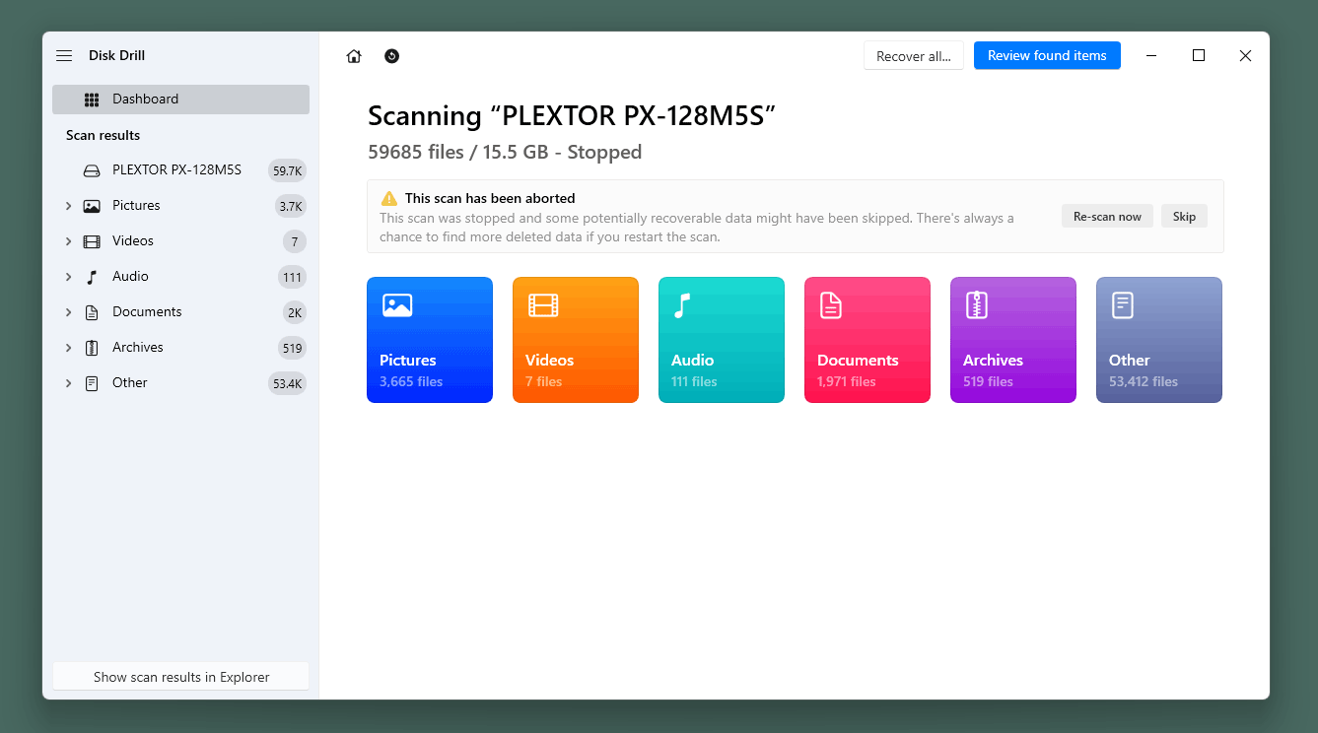Click the Audio note icon in sidebar
1318x733 pixels.
pos(92,277)
